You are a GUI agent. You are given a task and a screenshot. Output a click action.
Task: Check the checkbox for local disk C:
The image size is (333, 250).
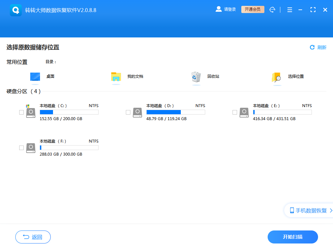(21, 112)
